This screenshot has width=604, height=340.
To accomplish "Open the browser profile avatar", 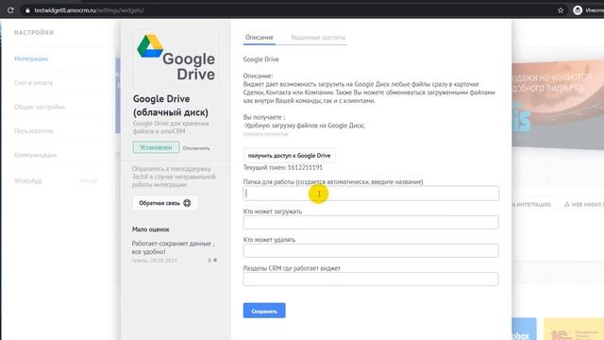I will 578,10.
